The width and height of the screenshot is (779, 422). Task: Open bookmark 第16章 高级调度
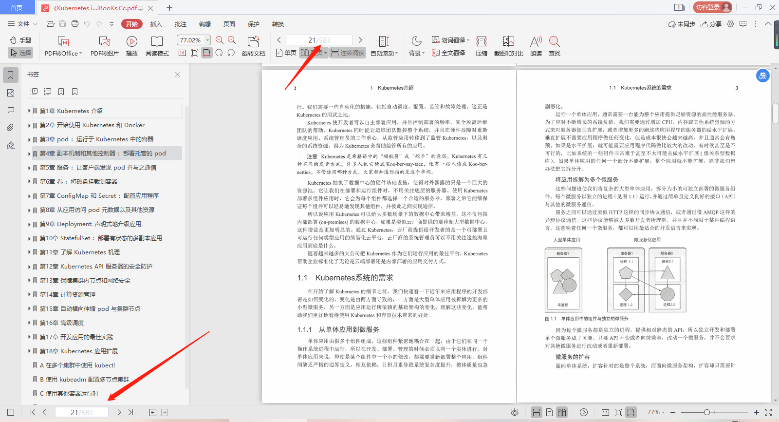point(62,323)
